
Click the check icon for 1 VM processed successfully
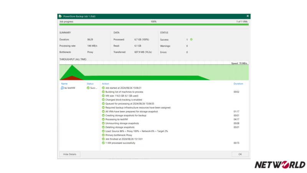pos(103,143)
